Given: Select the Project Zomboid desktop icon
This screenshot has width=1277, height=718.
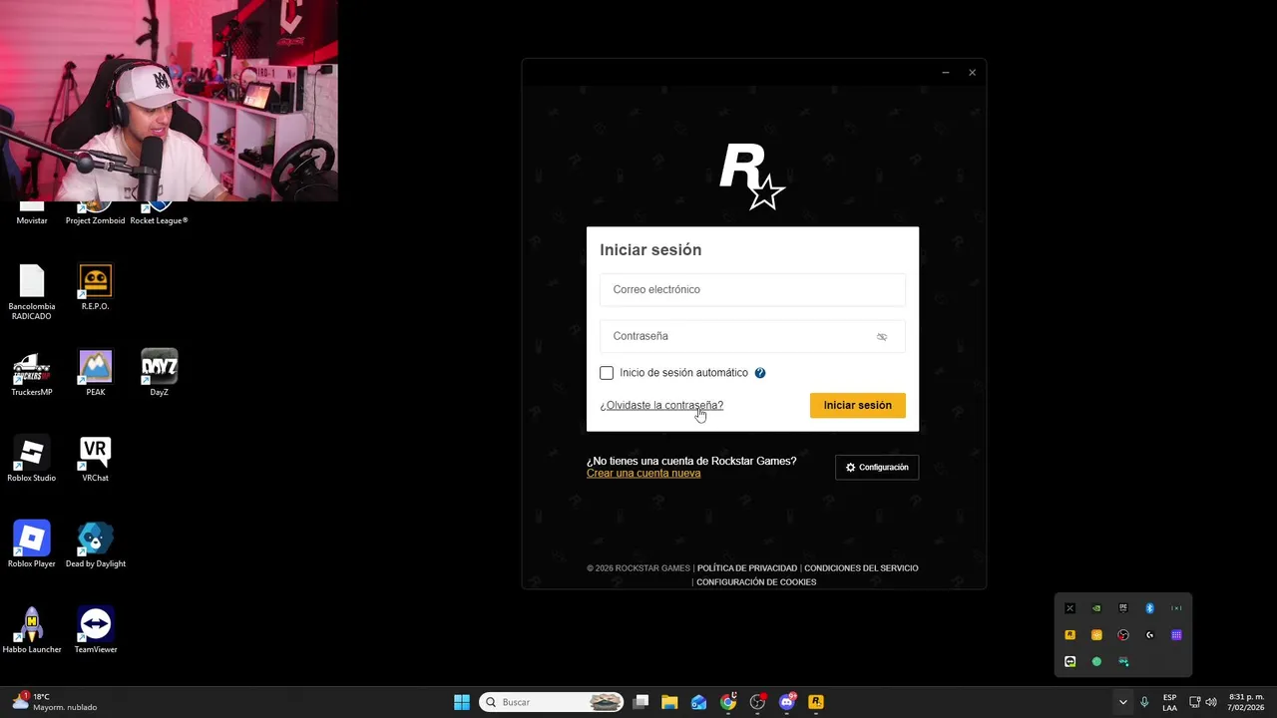Looking at the screenshot, I should click(x=96, y=213).
